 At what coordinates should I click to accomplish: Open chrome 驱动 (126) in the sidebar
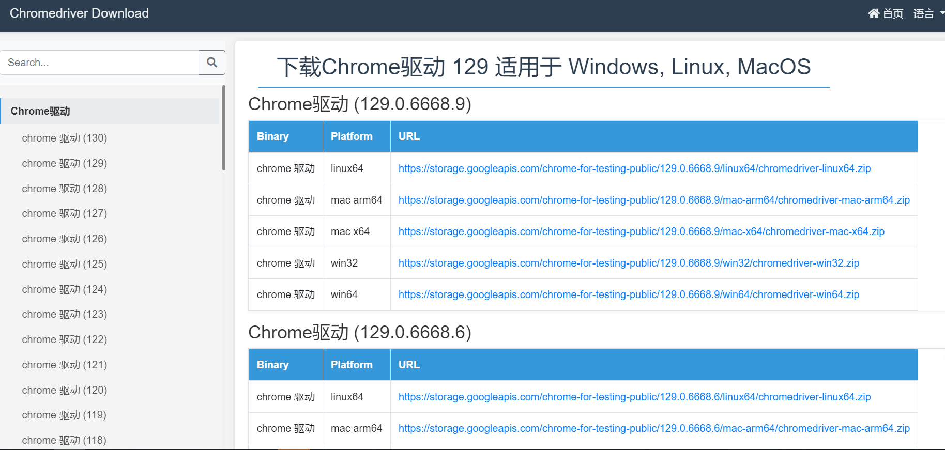(x=65, y=239)
